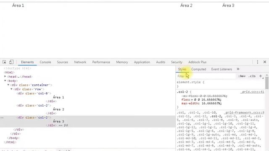
Task: Open the Network tab
Action: coord(80,62)
